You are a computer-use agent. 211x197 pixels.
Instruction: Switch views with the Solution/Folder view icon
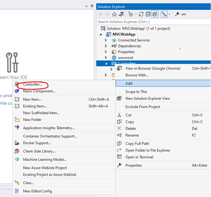pos(121,14)
